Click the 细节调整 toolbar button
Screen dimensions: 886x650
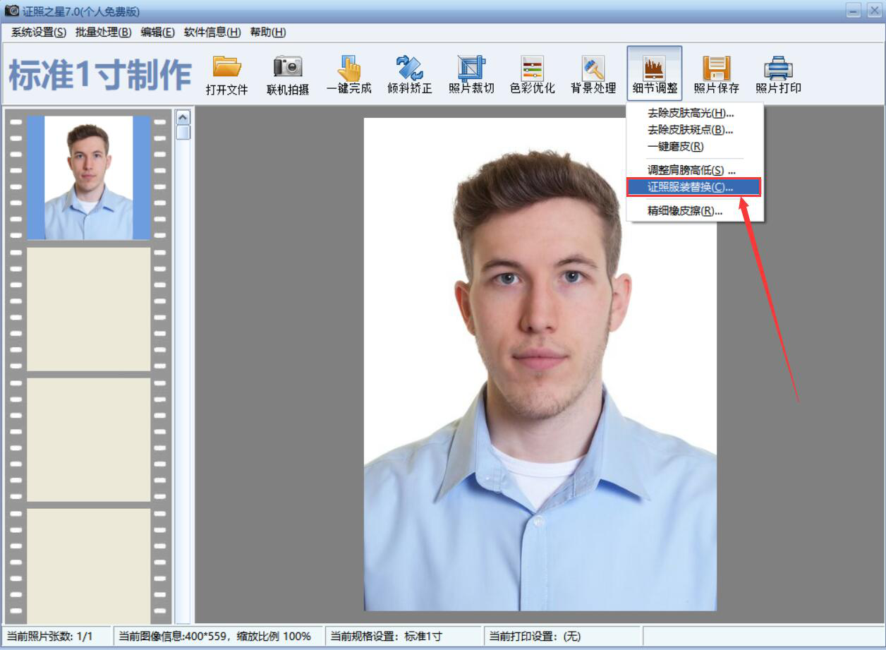(655, 74)
